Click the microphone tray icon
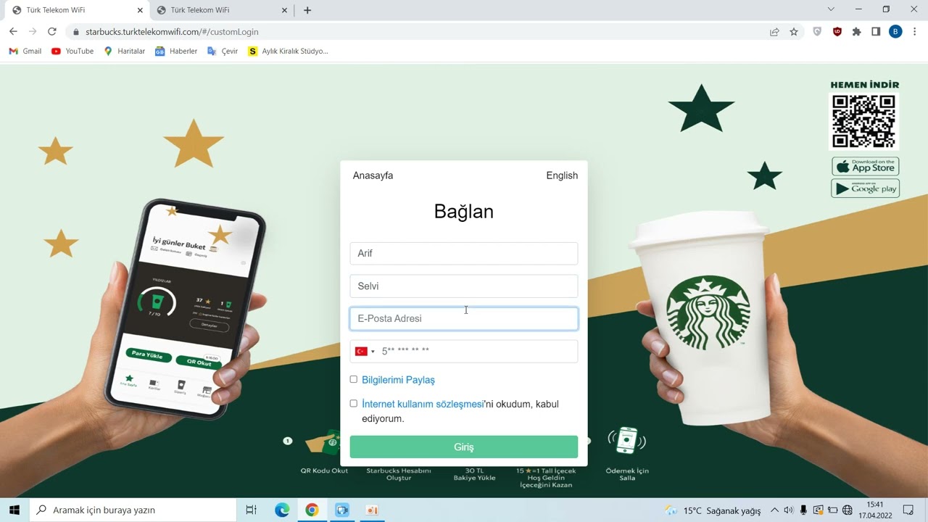The image size is (928, 522). coord(803,510)
